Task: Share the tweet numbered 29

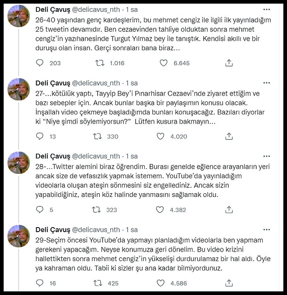Action: pos(229,283)
